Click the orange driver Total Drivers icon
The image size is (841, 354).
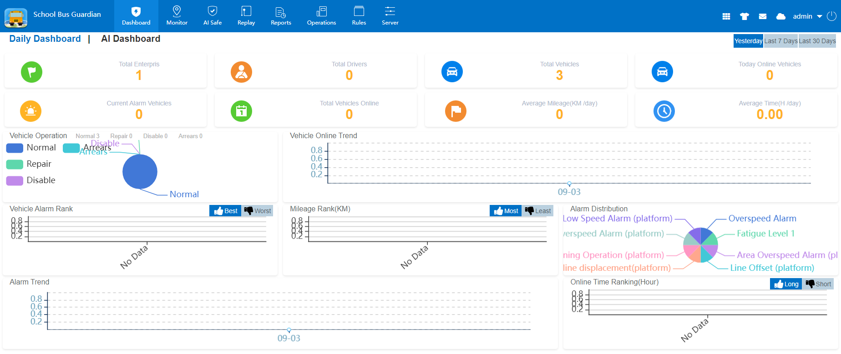coord(242,72)
